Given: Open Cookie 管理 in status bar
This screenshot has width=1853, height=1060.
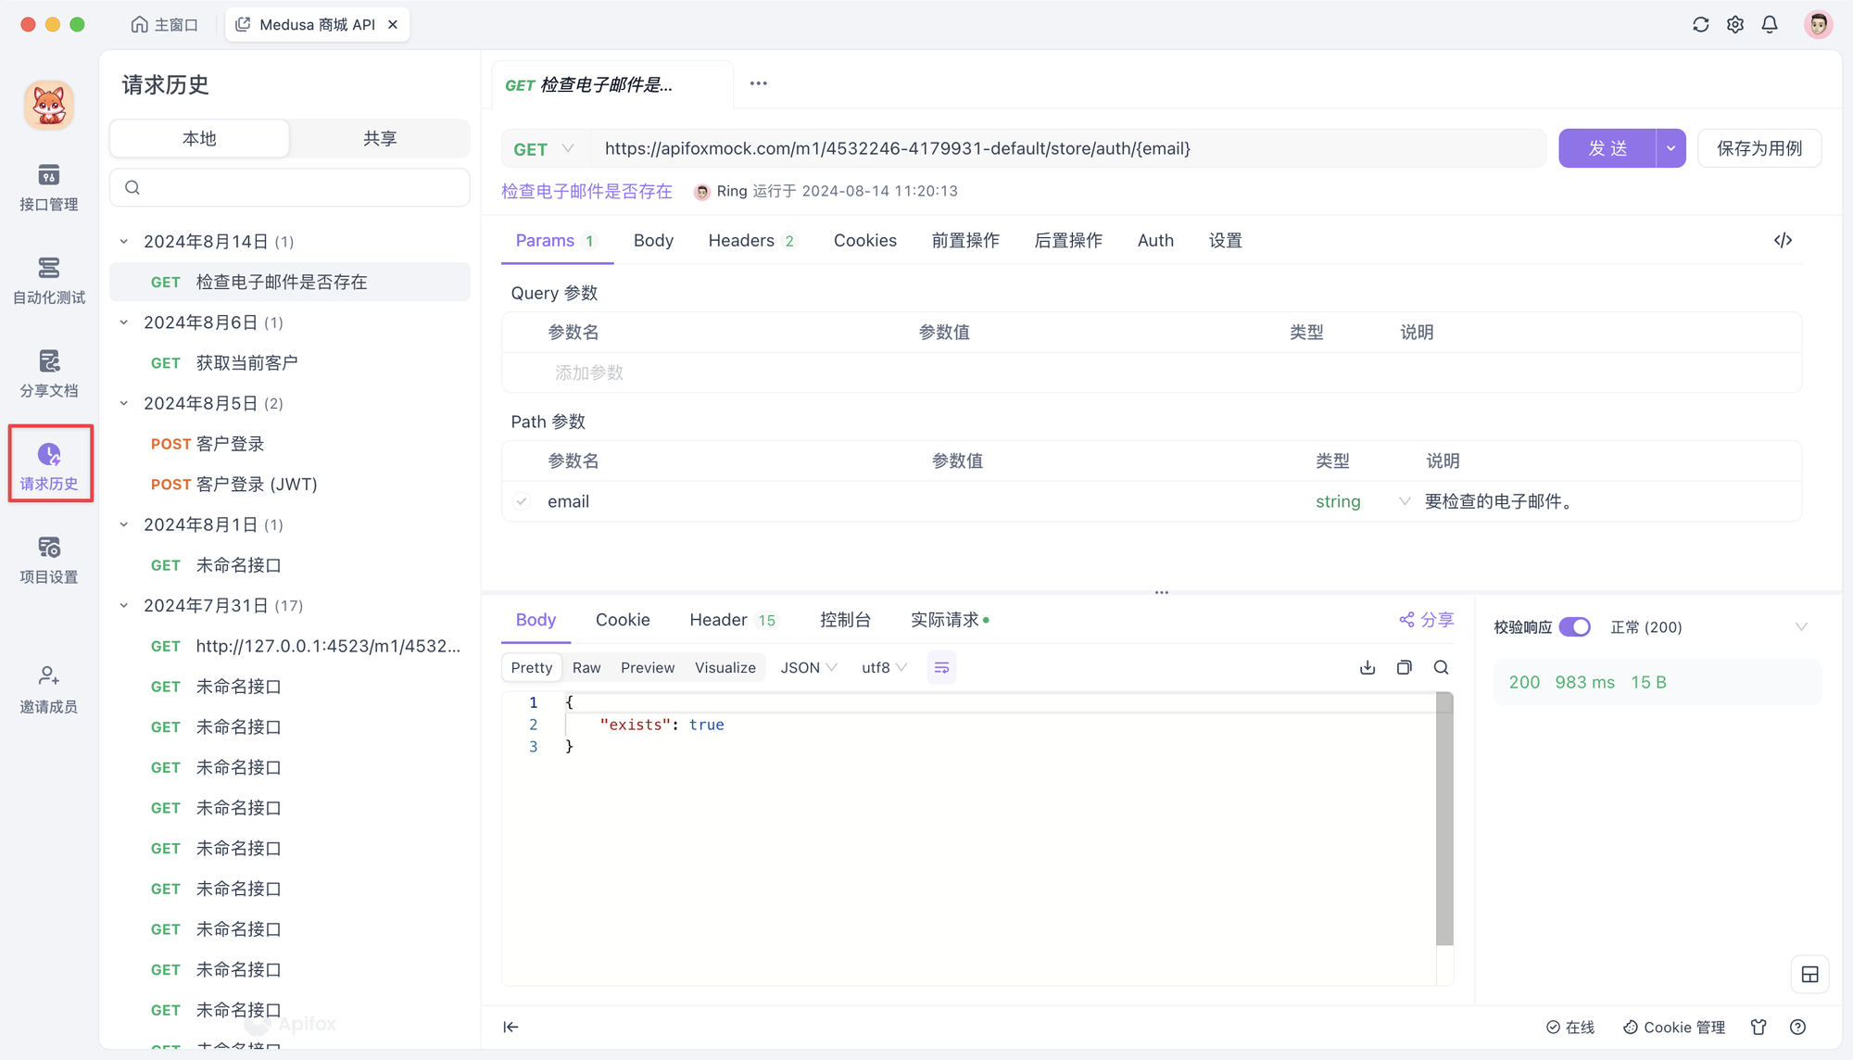Looking at the screenshot, I should click(1674, 1028).
